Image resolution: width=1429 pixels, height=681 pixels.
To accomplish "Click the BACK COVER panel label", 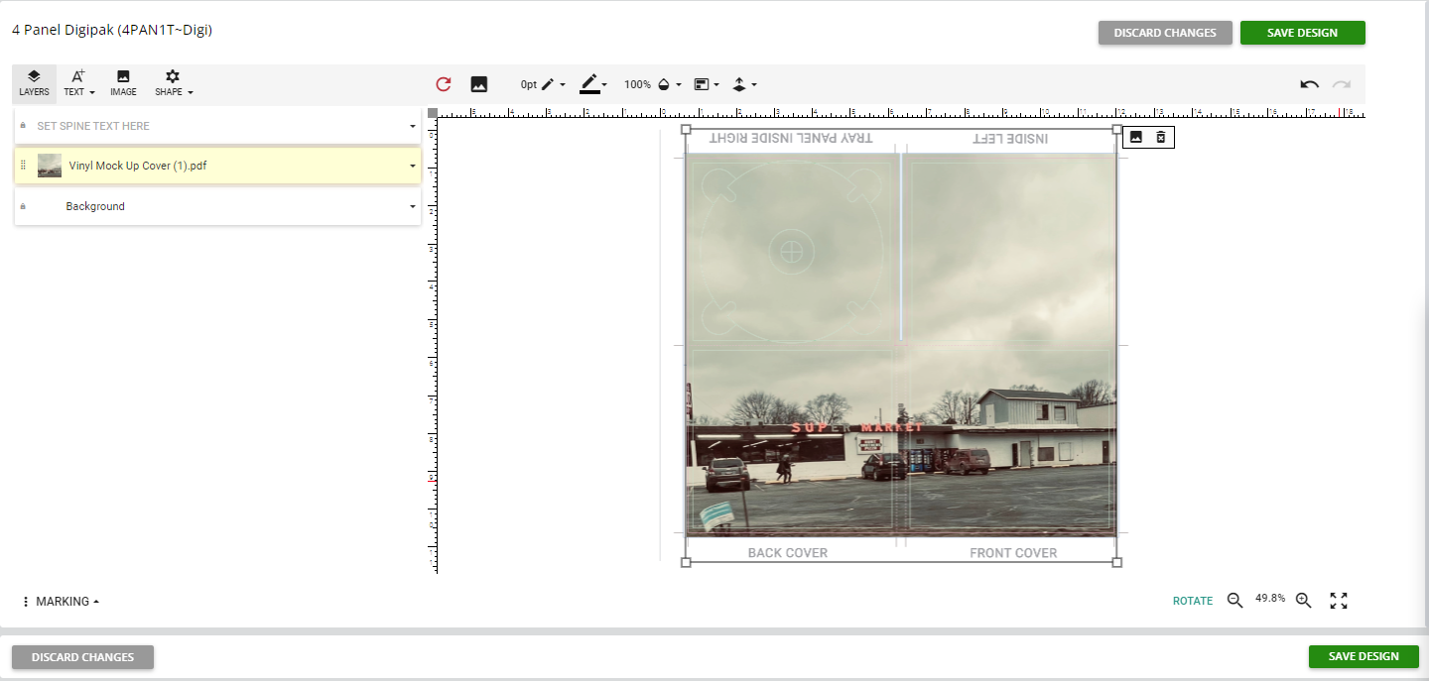I will tap(788, 553).
